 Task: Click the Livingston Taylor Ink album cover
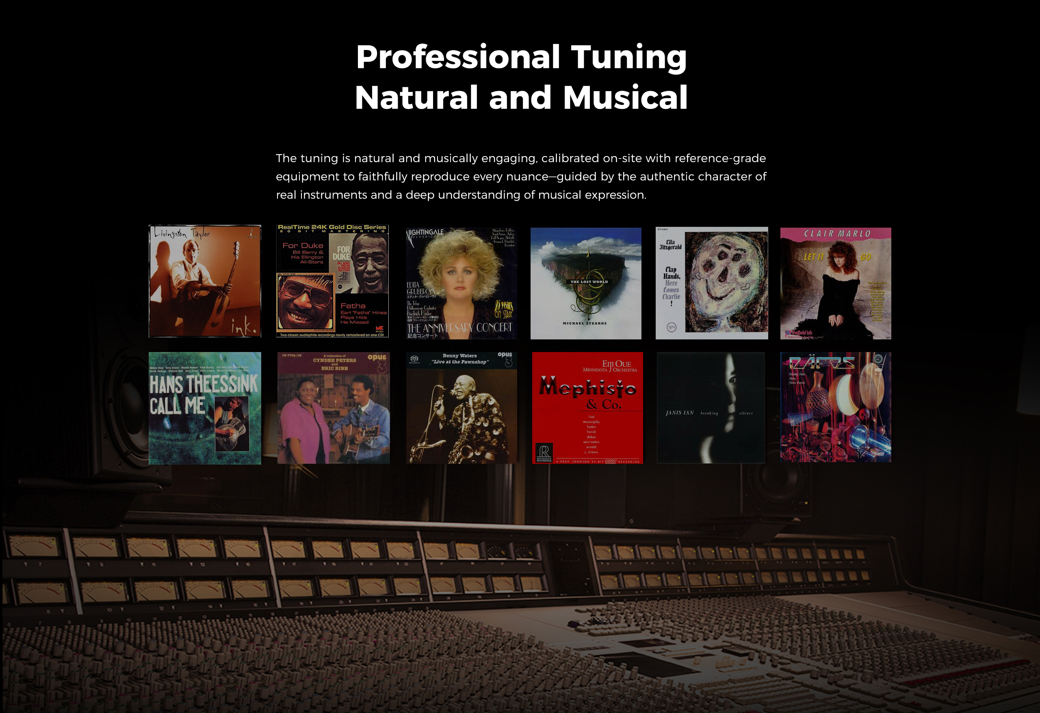(x=204, y=281)
